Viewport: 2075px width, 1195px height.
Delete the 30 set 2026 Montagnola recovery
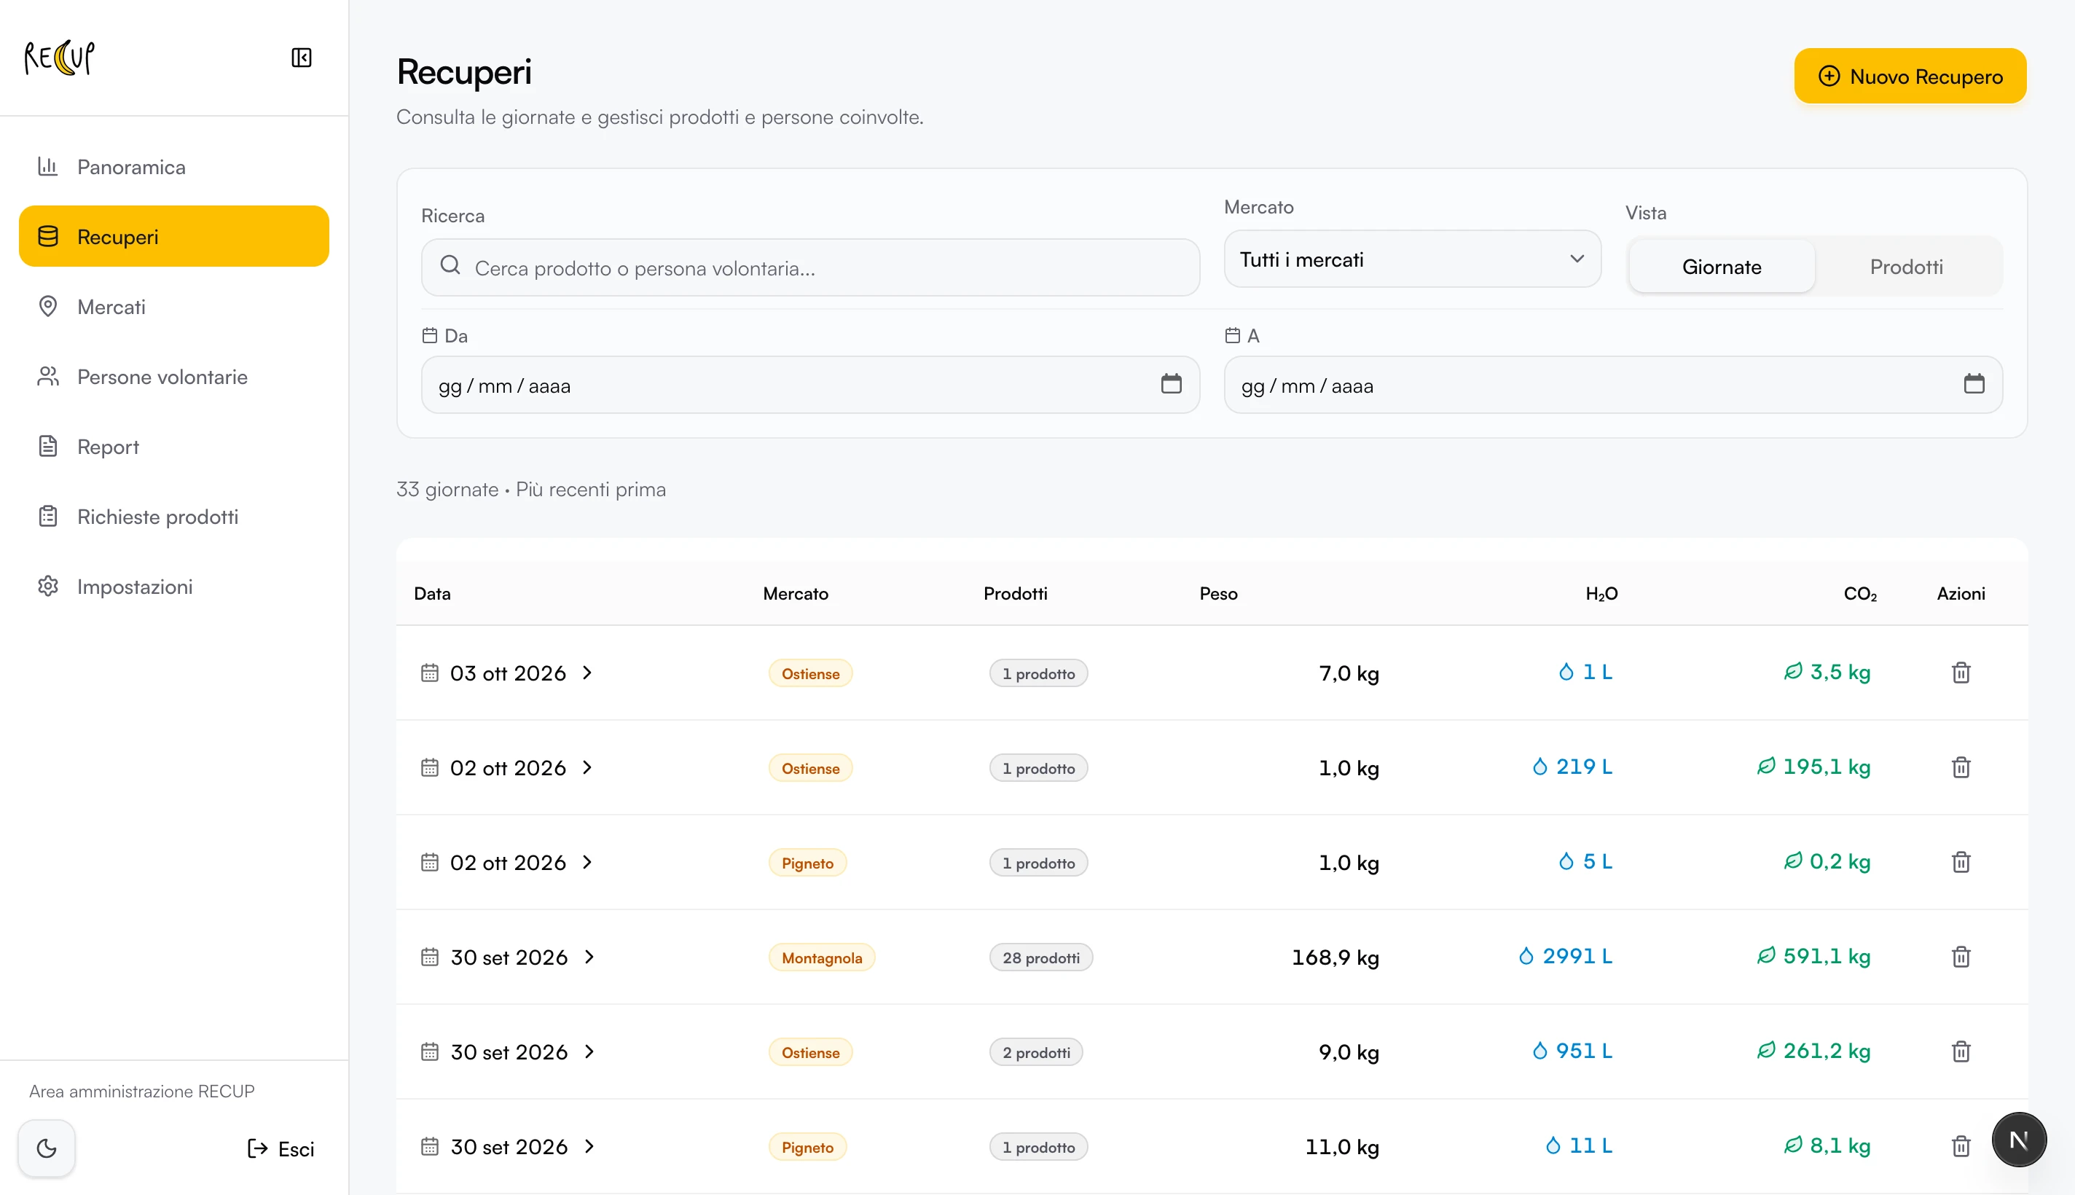tap(1961, 957)
